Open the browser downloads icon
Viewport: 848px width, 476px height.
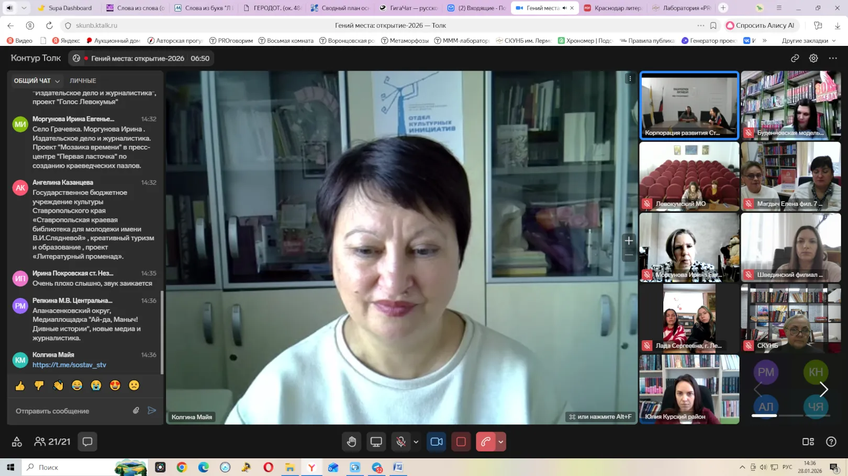point(838,26)
